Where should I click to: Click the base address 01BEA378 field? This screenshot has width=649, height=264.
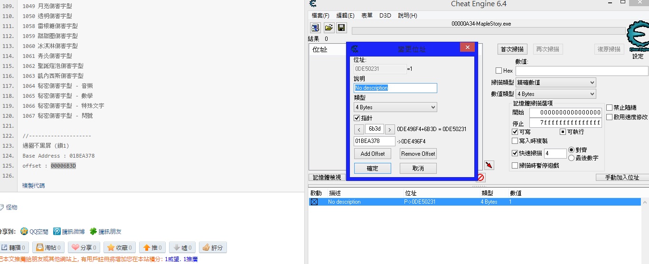click(375, 141)
